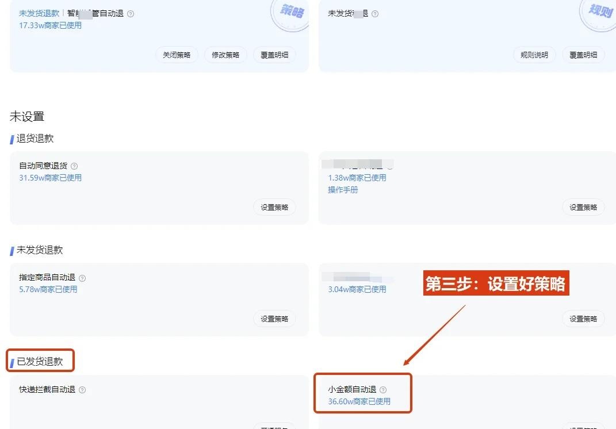
Task: Click help icon beside 指定商品自动退
Action: tap(82, 278)
